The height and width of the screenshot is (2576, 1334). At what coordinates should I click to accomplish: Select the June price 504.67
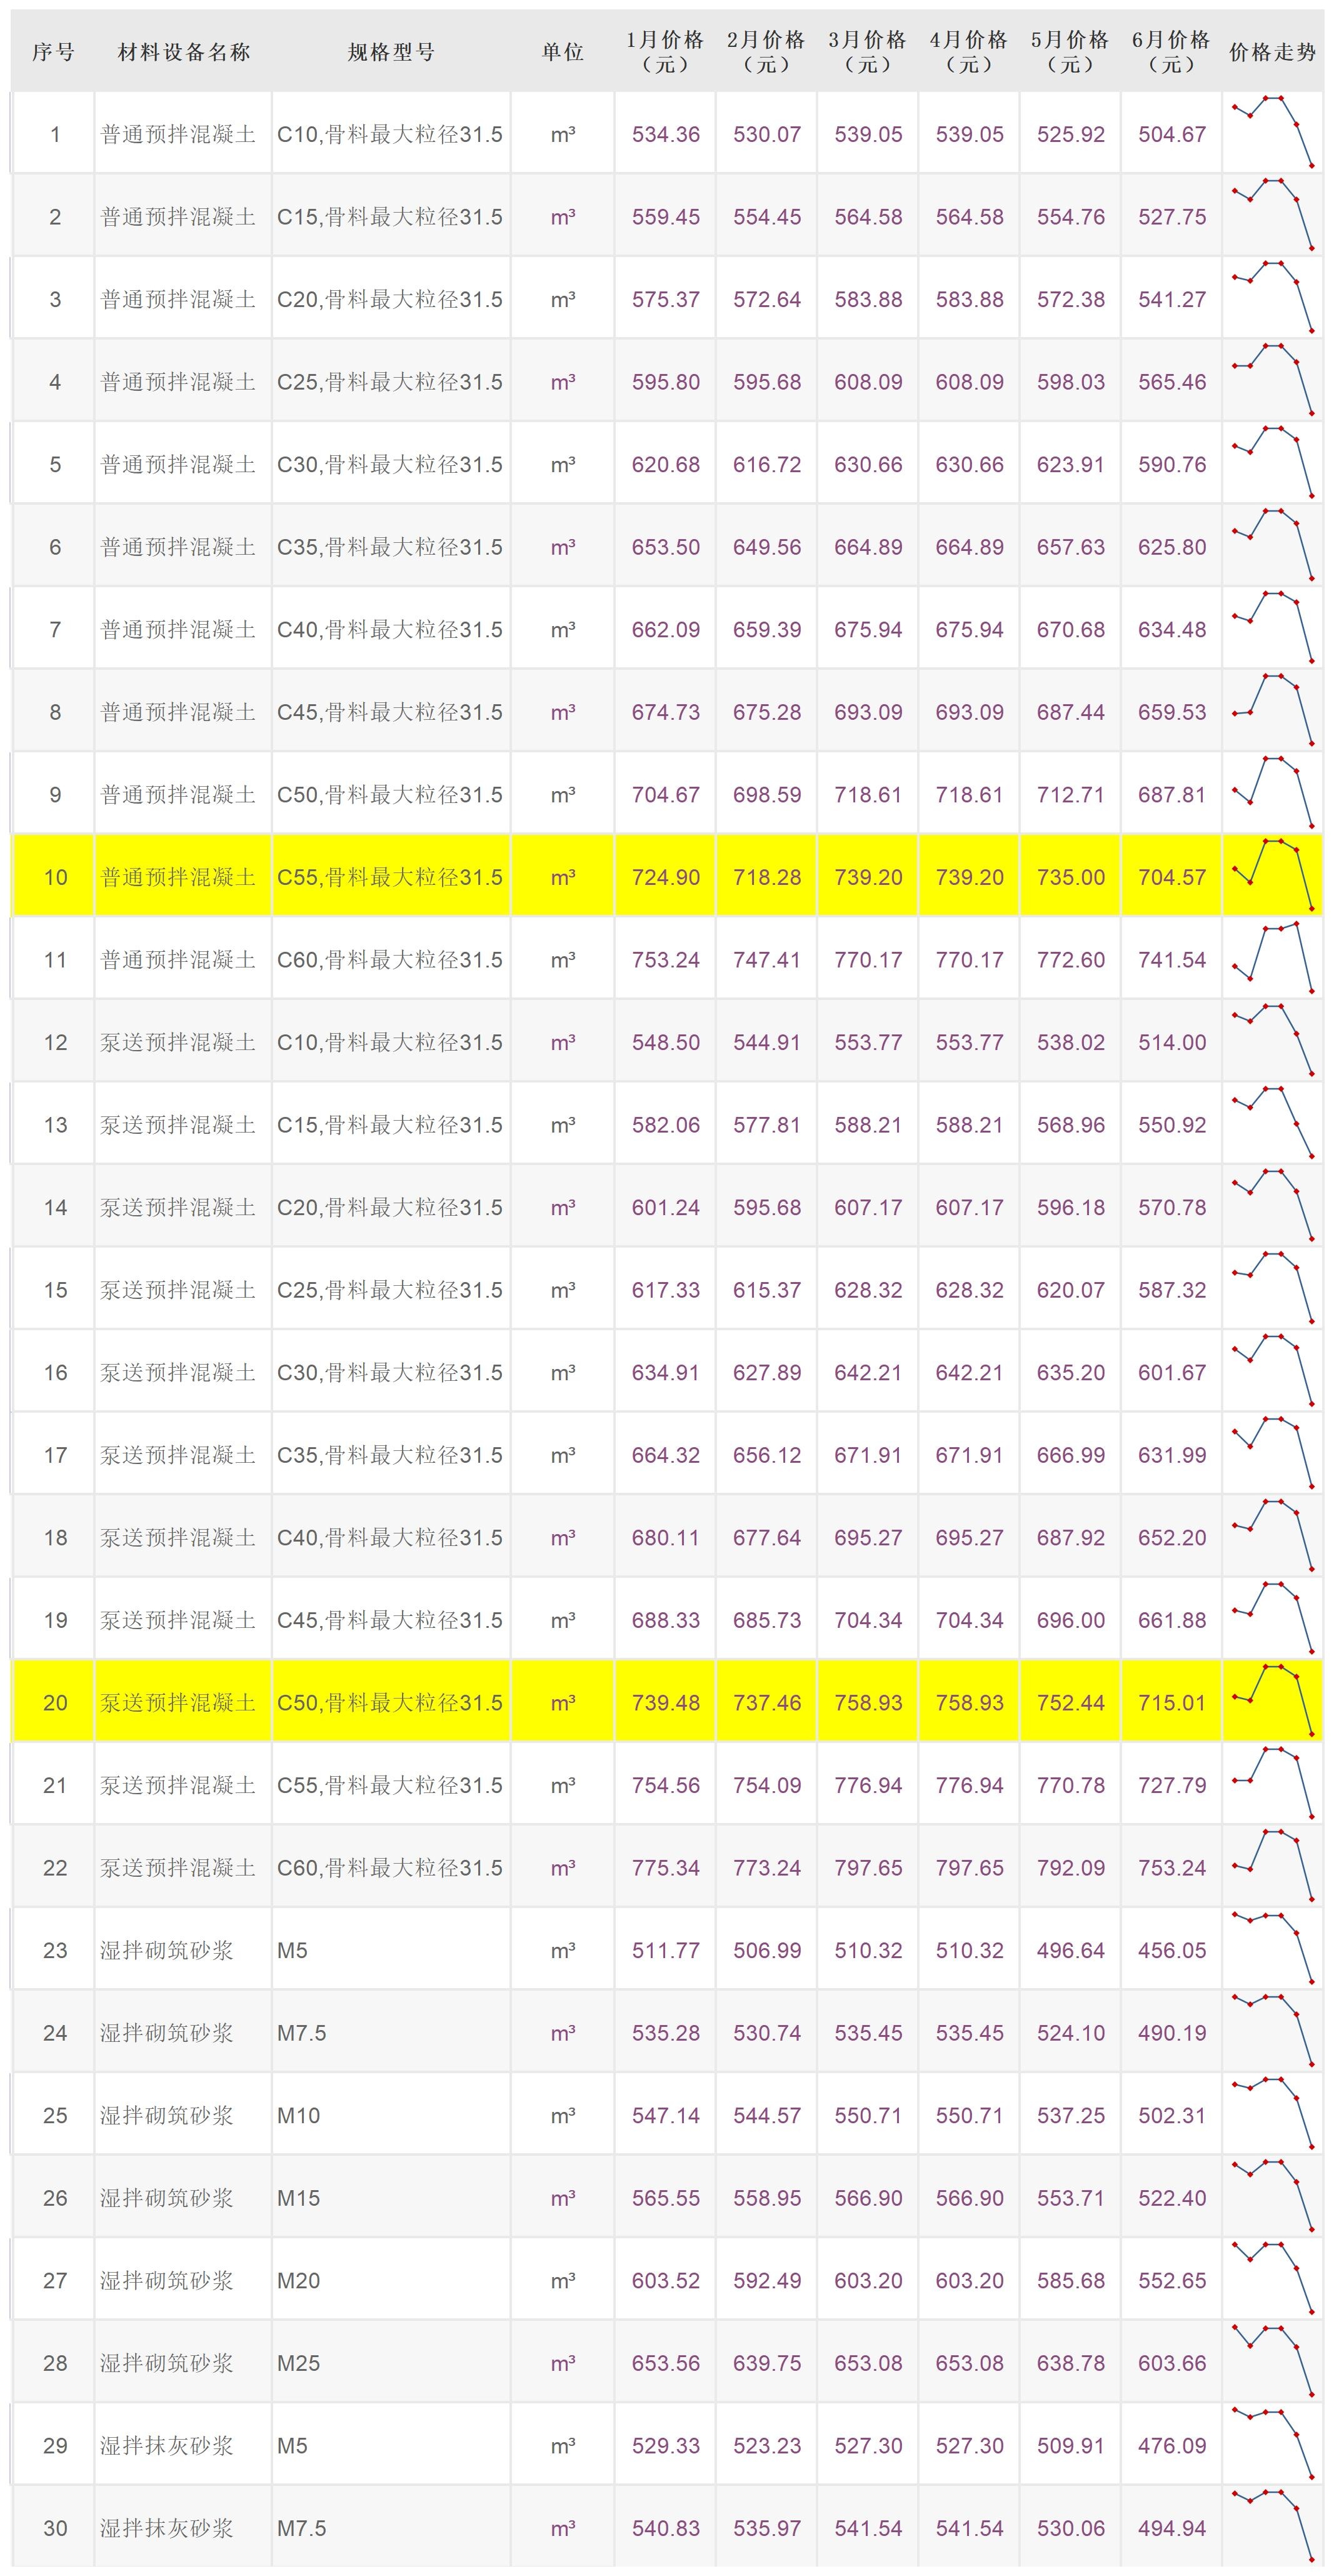pyautogui.click(x=1171, y=134)
